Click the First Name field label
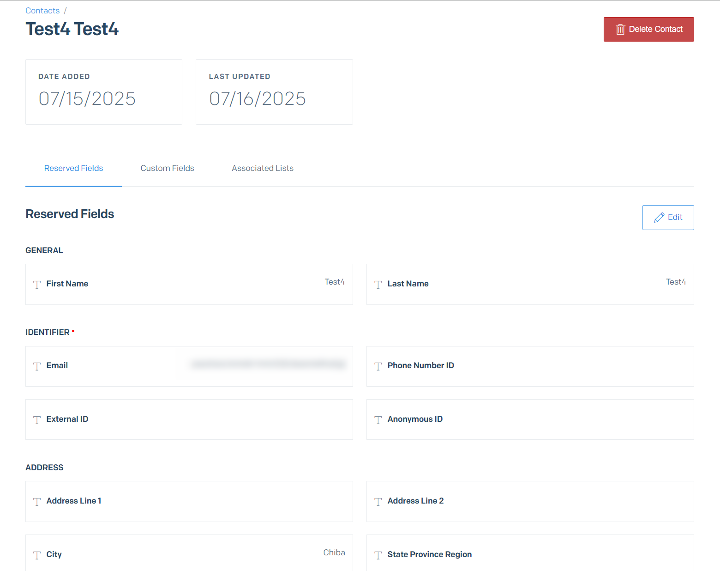 pos(67,284)
